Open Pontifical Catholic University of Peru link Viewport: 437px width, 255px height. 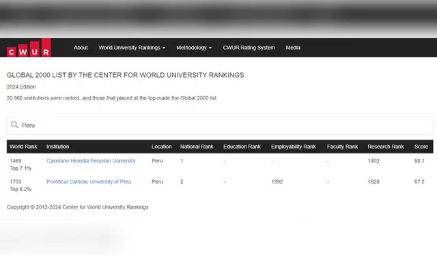point(89,181)
